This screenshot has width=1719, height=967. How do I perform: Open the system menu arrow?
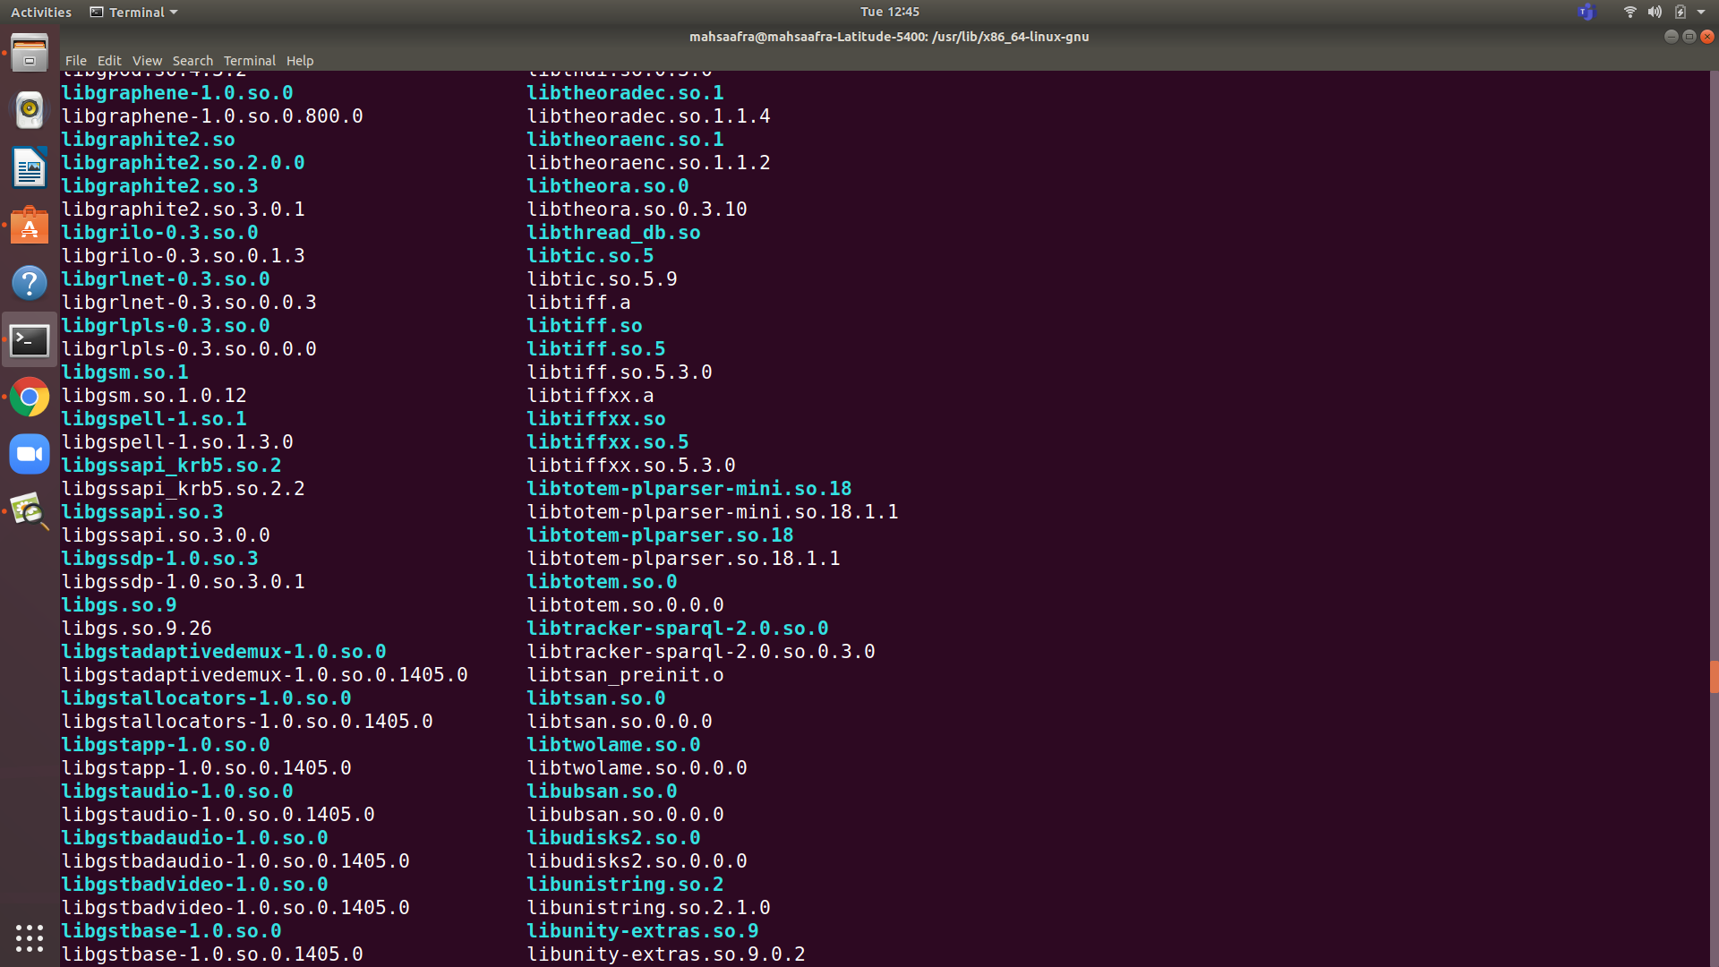tap(1701, 12)
